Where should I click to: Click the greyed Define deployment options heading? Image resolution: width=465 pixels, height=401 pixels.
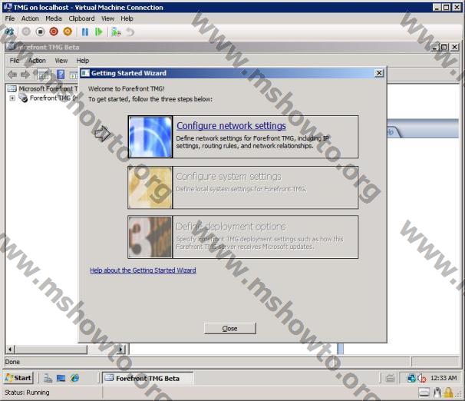pyautogui.click(x=231, y=227)
